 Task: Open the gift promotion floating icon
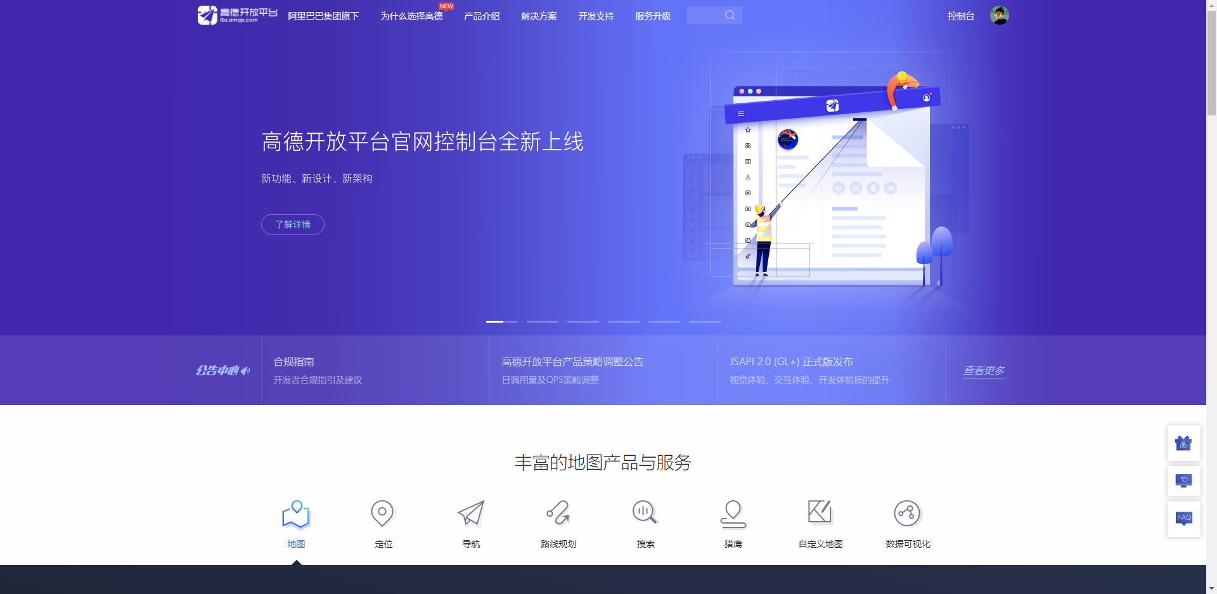click(1184, 443)
